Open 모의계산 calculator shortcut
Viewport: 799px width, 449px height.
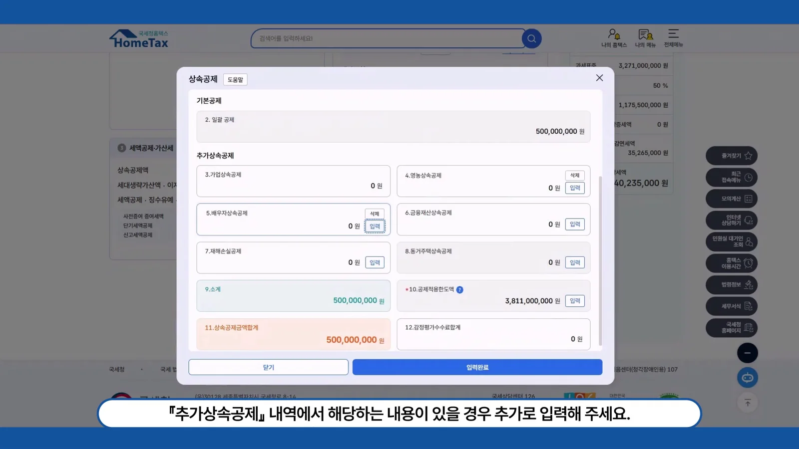[x=732, y=199]
